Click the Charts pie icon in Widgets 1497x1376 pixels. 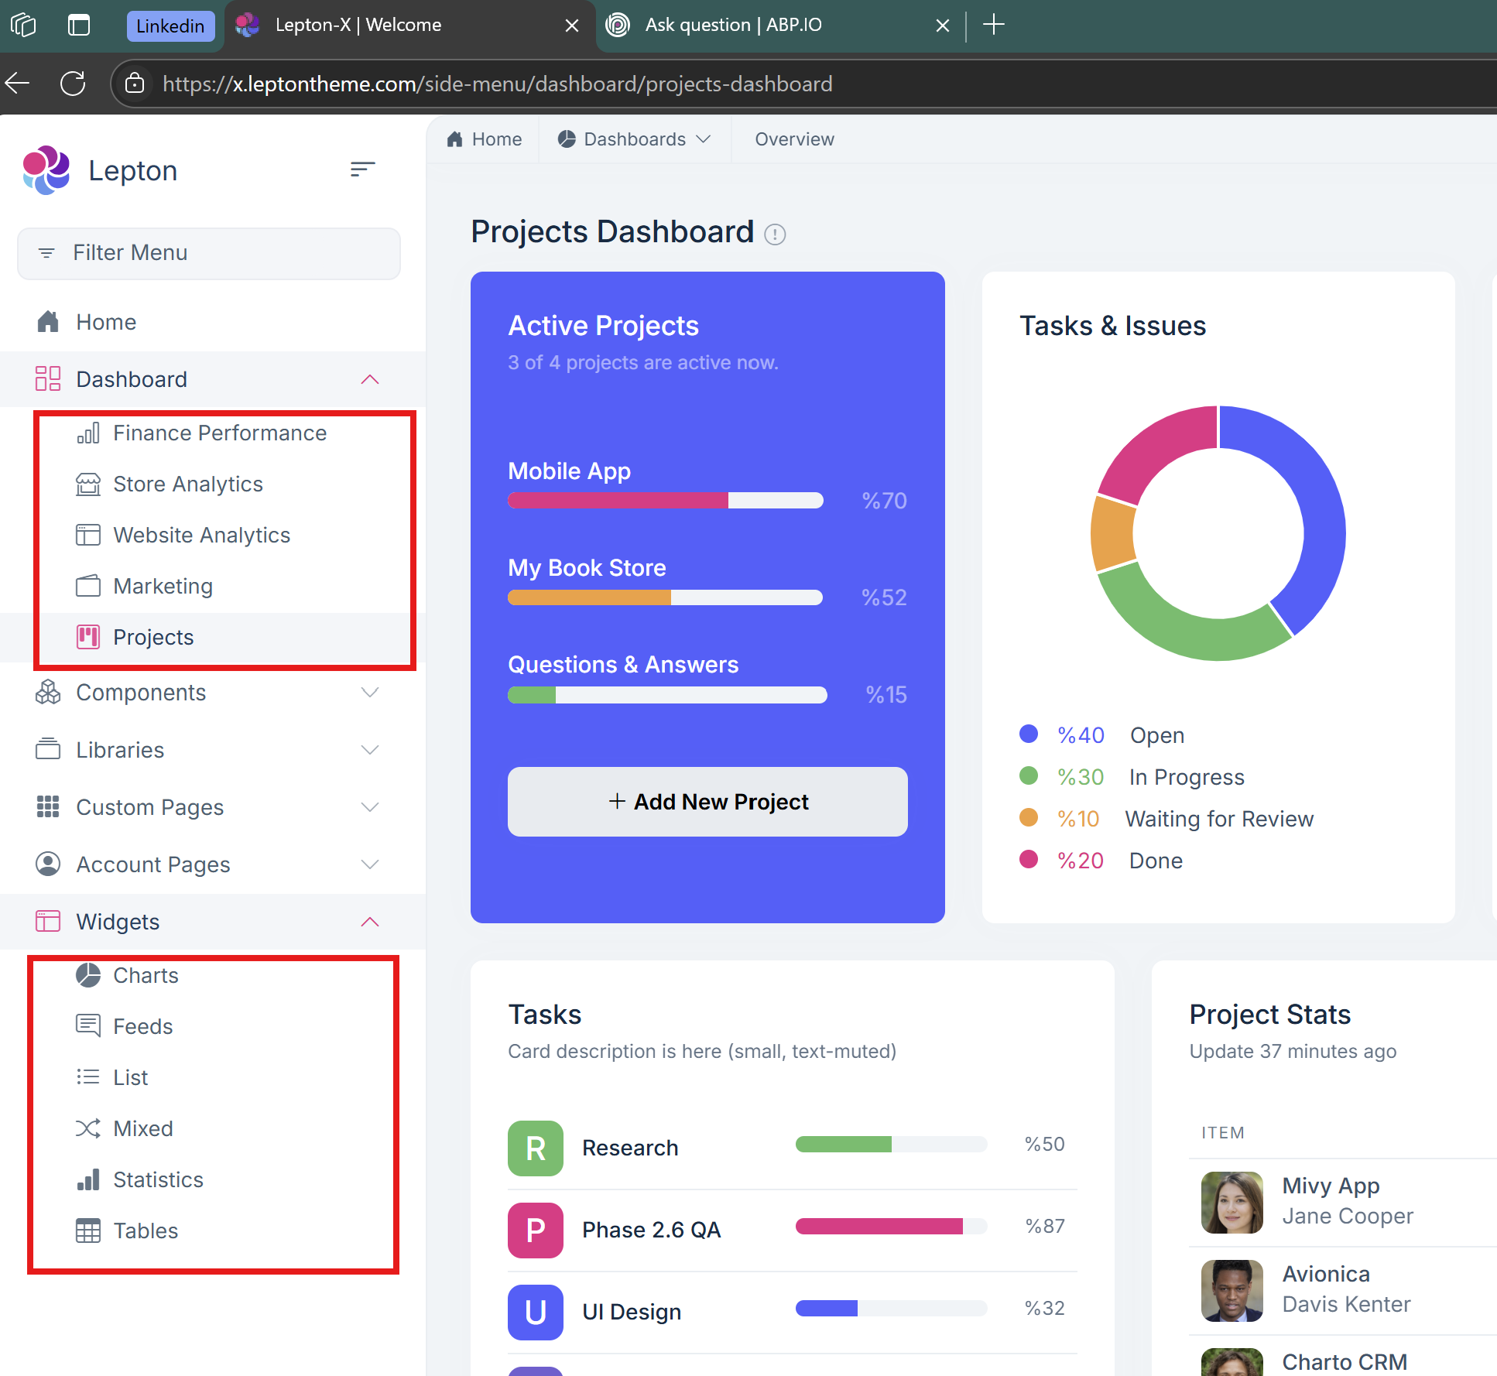(88, 975)
